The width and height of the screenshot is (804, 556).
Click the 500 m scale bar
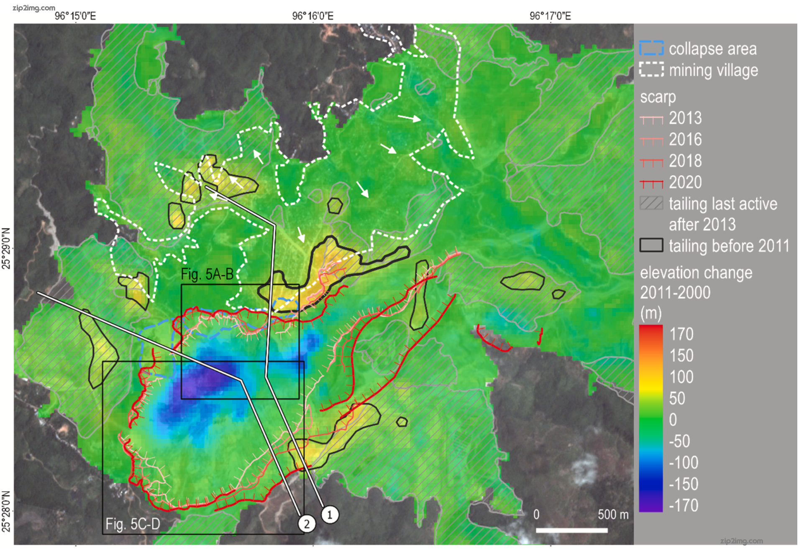(571, 530)
